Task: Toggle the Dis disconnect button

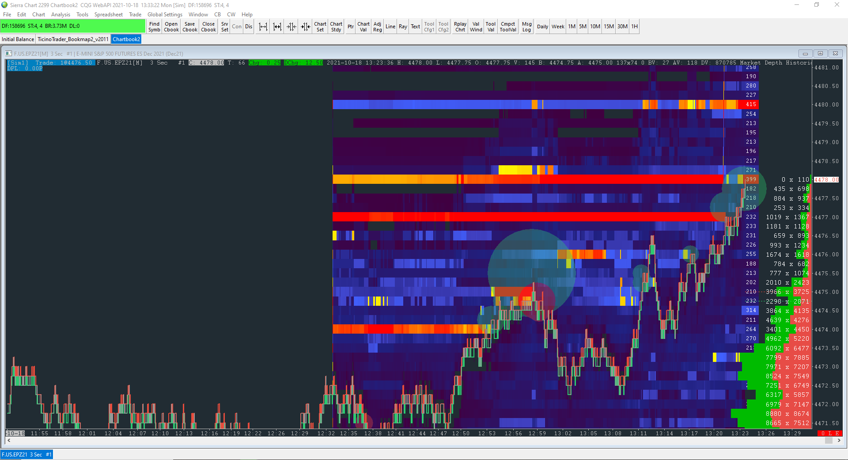Action: pyautogui.click(x=249, y=27)
